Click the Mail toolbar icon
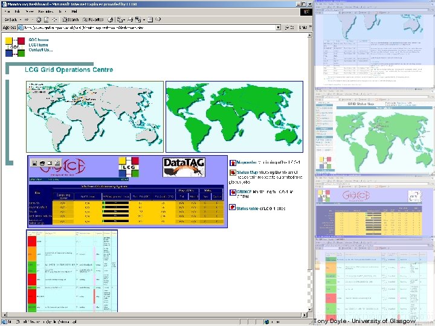 point(120,20)
